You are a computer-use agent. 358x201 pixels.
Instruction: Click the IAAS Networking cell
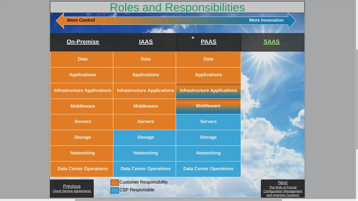tap(145, 153)
